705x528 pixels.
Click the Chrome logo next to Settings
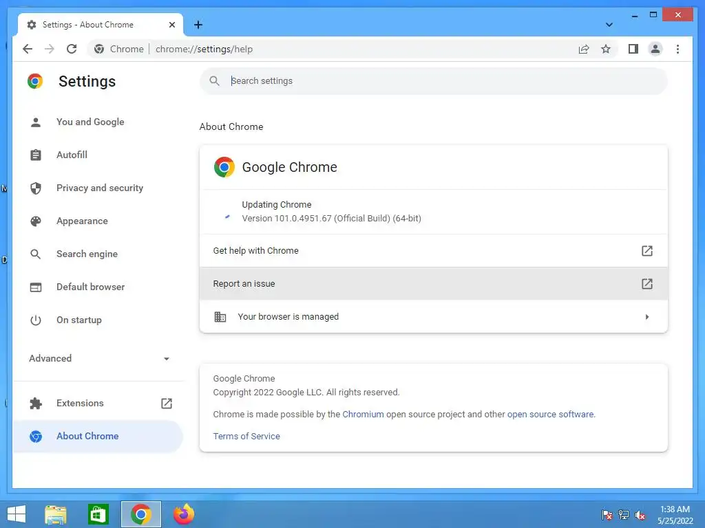point(35,81)
